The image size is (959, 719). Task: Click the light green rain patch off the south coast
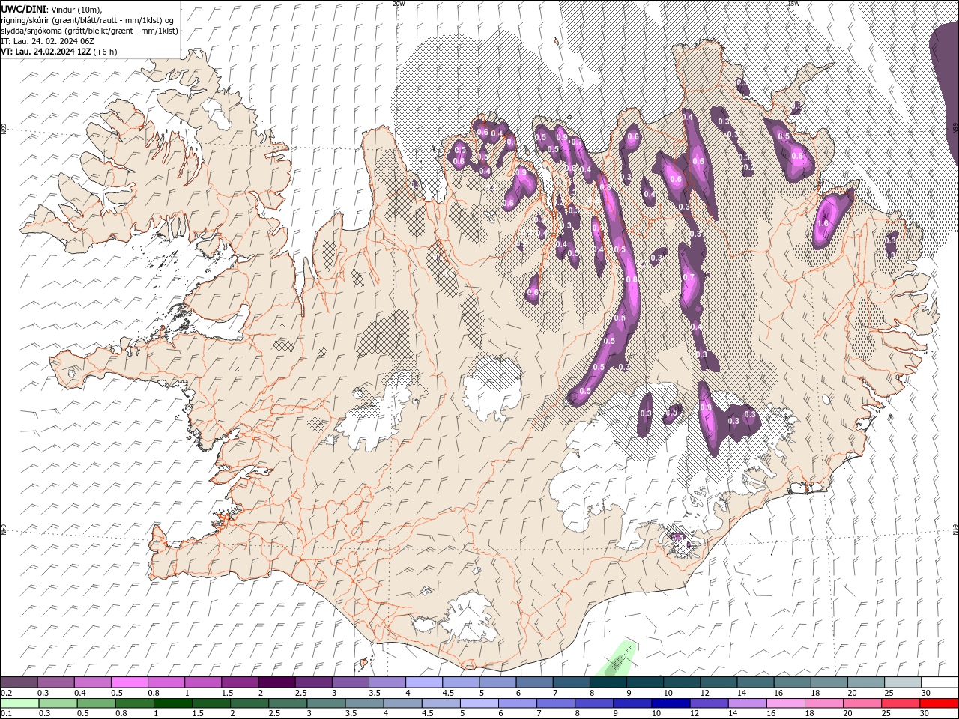click(x=620, y=658)
